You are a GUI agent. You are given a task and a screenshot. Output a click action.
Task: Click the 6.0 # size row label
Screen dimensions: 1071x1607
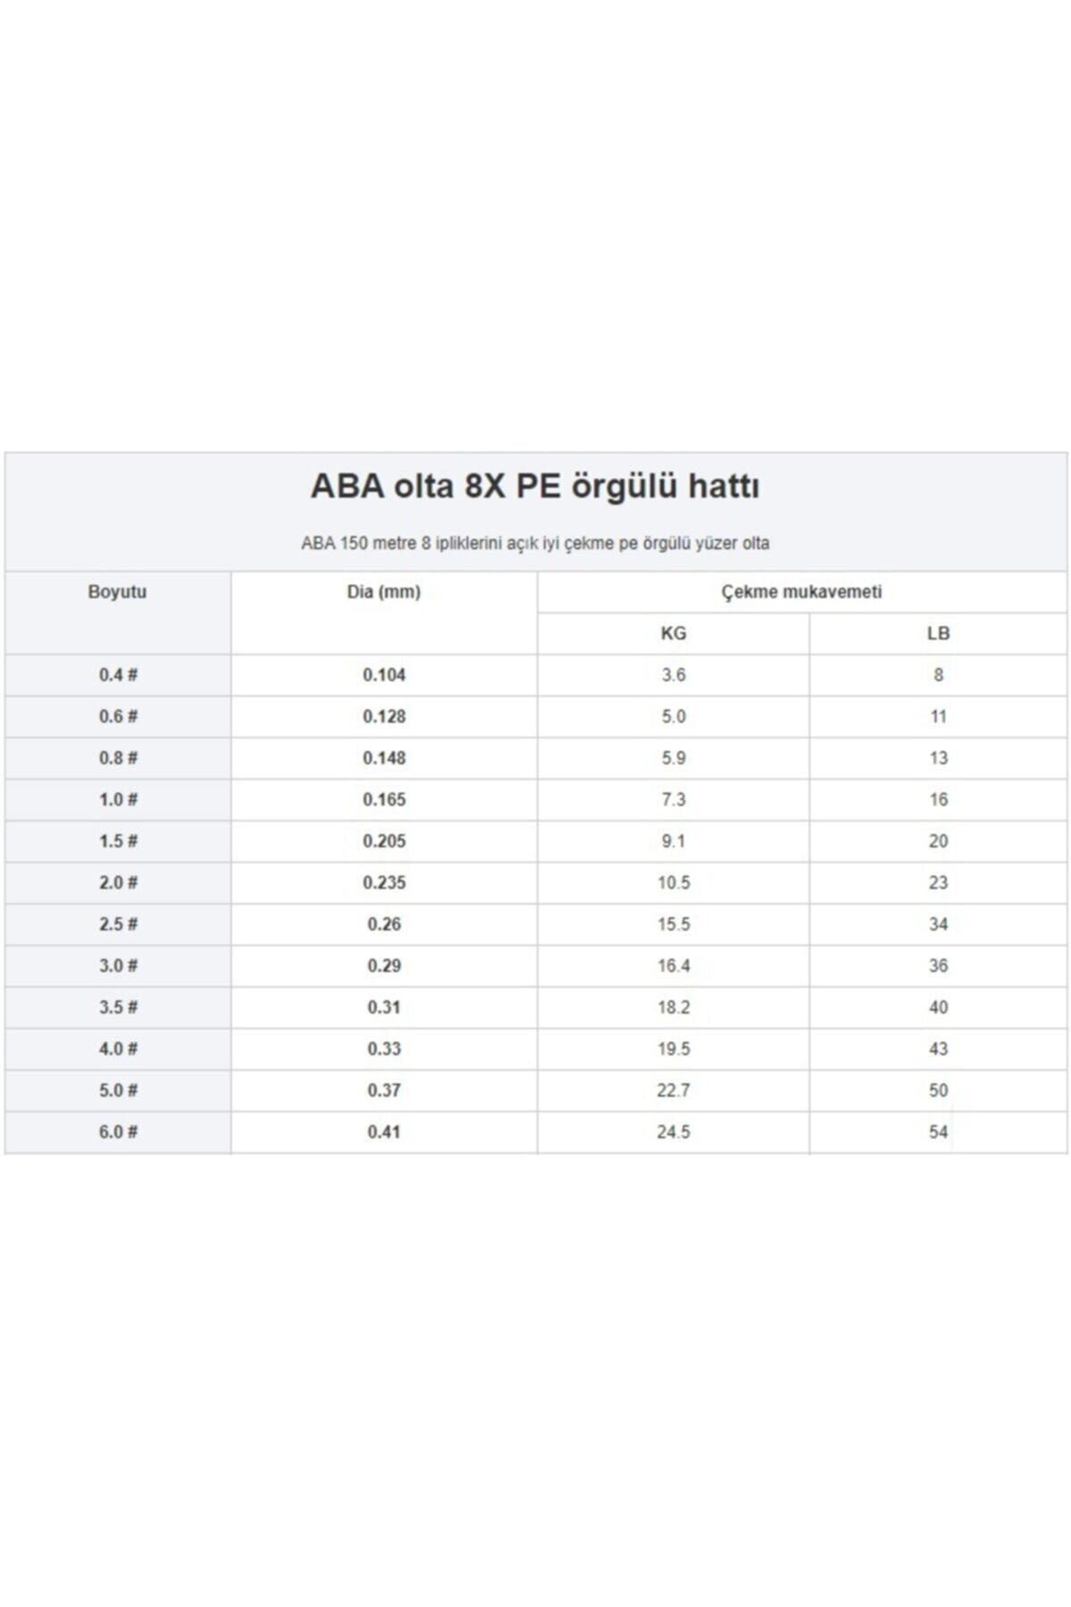click(117, 1132)
